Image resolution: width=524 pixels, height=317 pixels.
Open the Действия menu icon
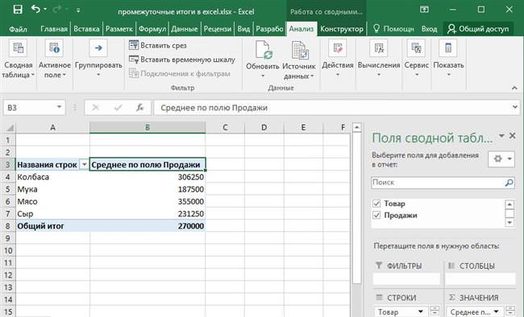click(x=338, y=48)
